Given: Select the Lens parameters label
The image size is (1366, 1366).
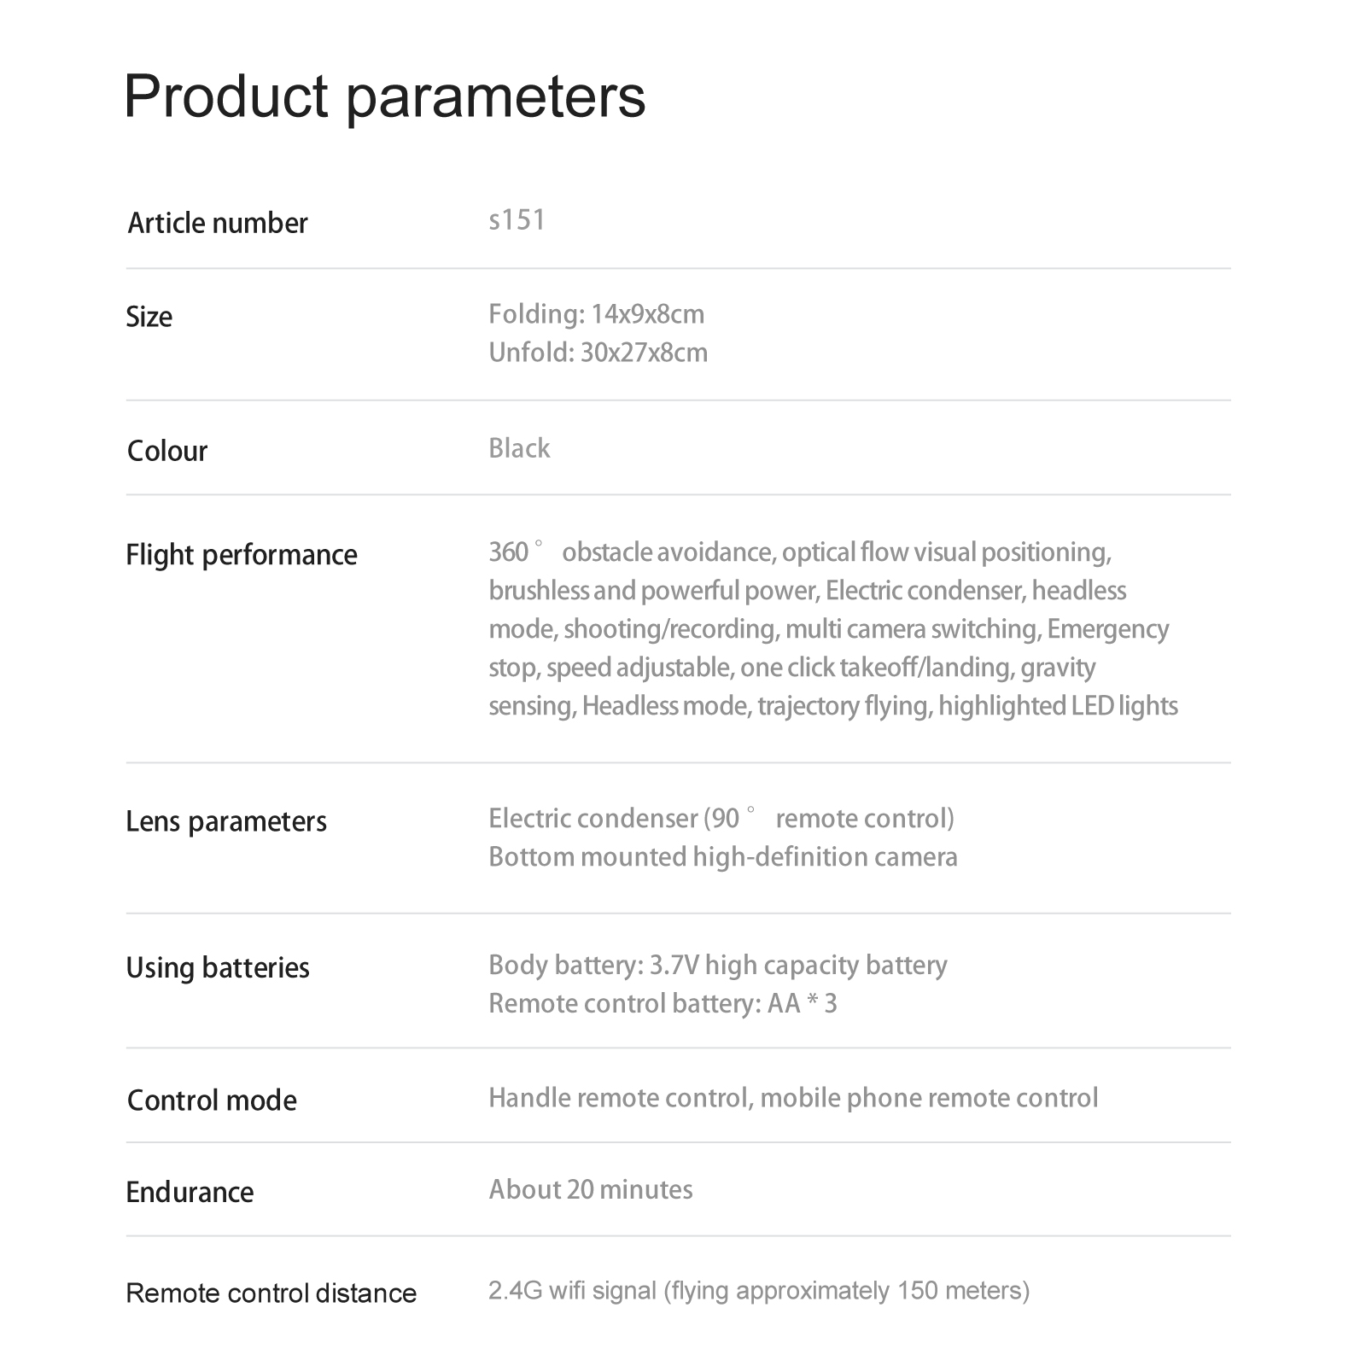Looking at the screenshot, I should (226, 821).
